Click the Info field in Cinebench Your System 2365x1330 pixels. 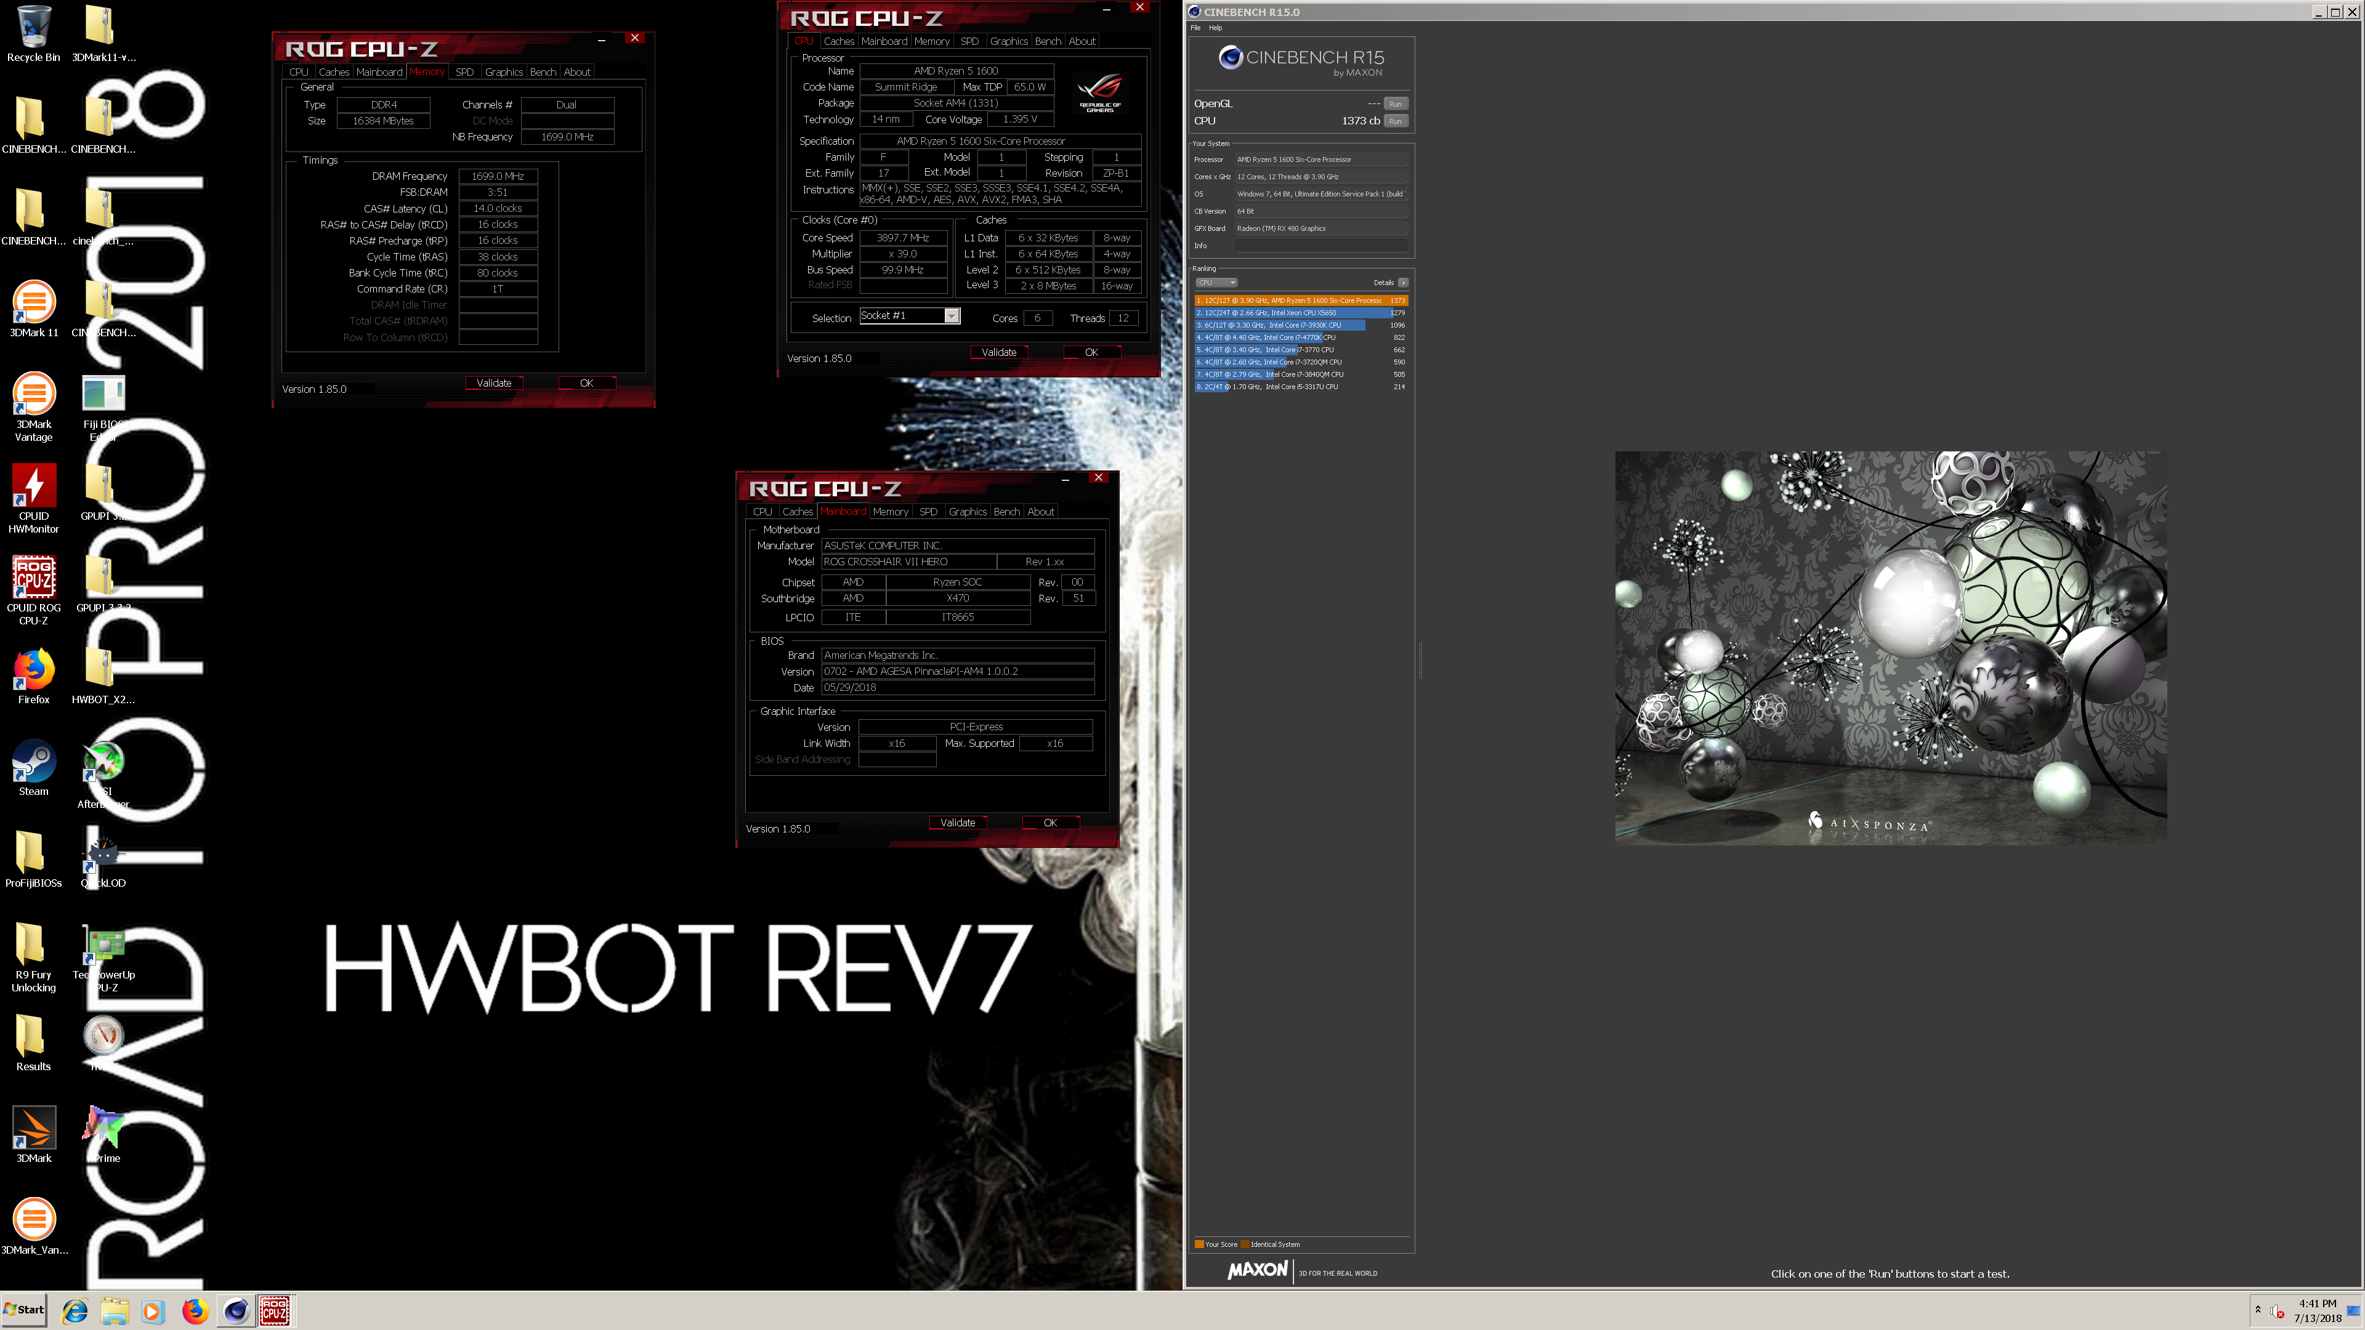tap(1320, 246)
